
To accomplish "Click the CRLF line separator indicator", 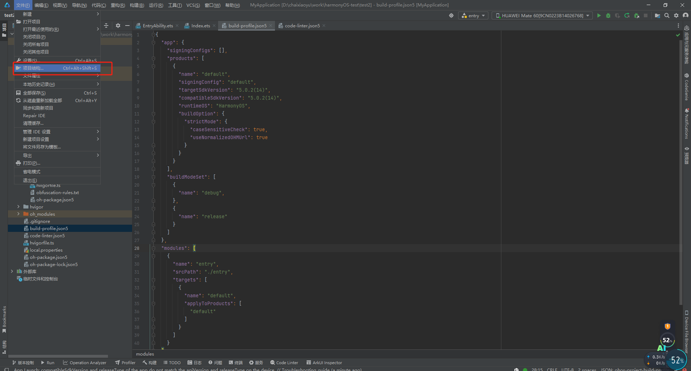I will (552, 369).
